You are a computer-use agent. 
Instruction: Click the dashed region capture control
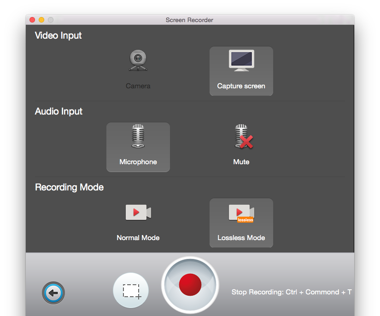[x=131, y=290]
